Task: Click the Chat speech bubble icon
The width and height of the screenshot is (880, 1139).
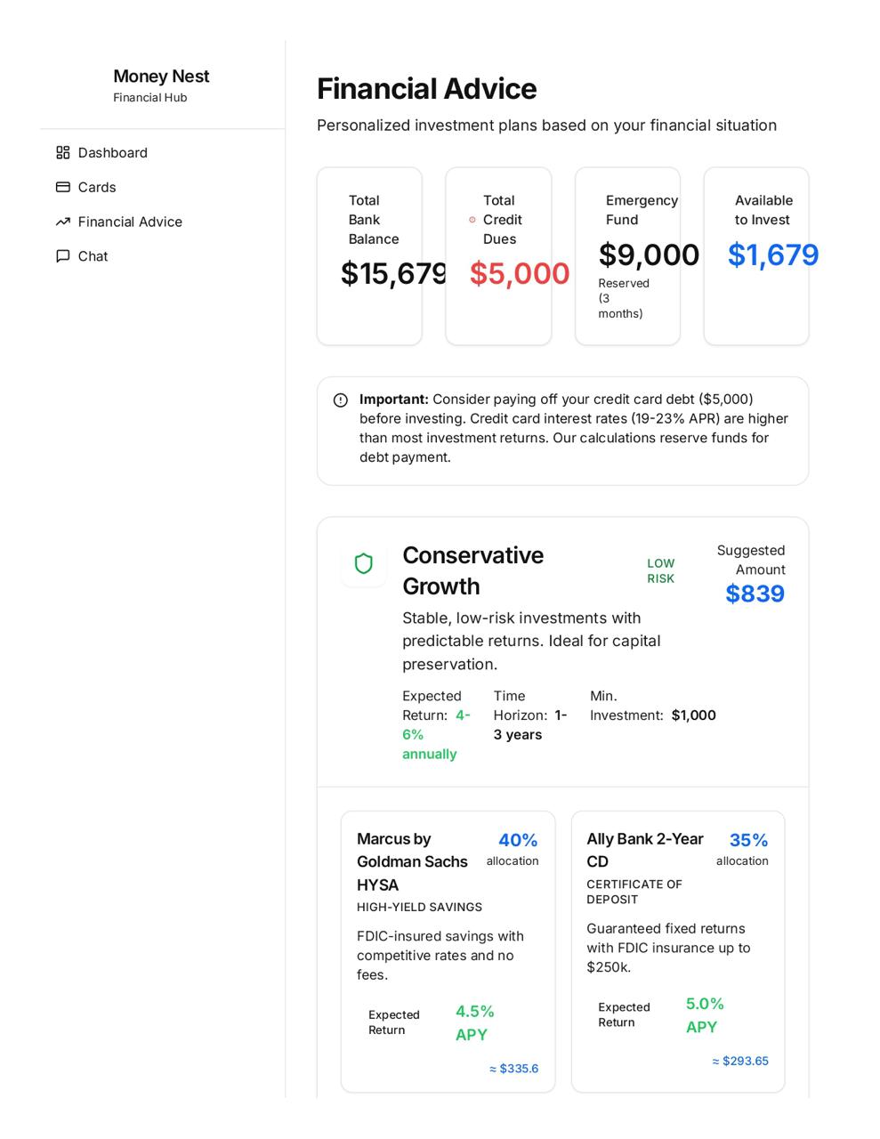Action: (x=62, y=256)
